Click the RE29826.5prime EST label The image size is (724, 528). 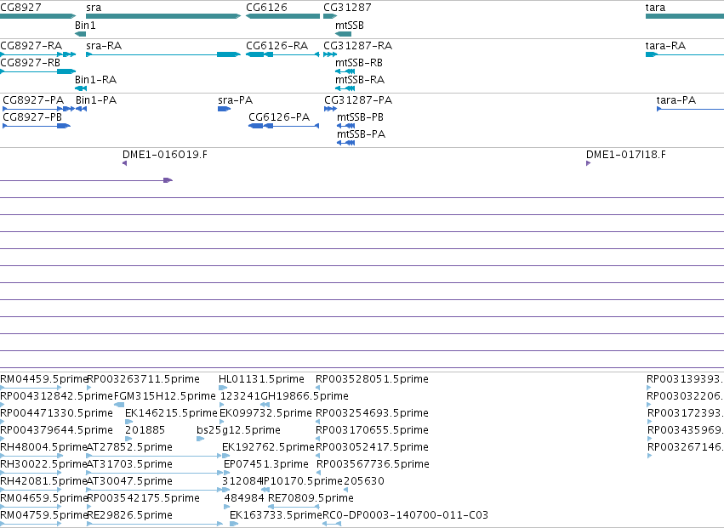pyautogui.click(x=129, y=515)
